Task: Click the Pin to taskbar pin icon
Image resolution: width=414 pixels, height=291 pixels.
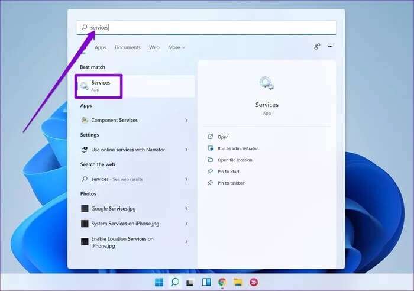Action: 210,183
